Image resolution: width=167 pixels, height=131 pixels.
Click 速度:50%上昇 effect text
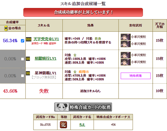[x=74, y=79]
